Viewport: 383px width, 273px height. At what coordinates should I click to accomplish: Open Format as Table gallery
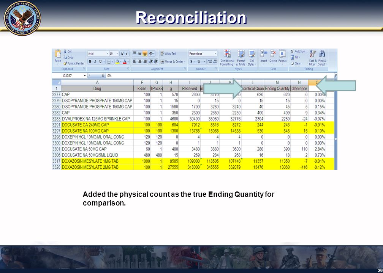241,58
